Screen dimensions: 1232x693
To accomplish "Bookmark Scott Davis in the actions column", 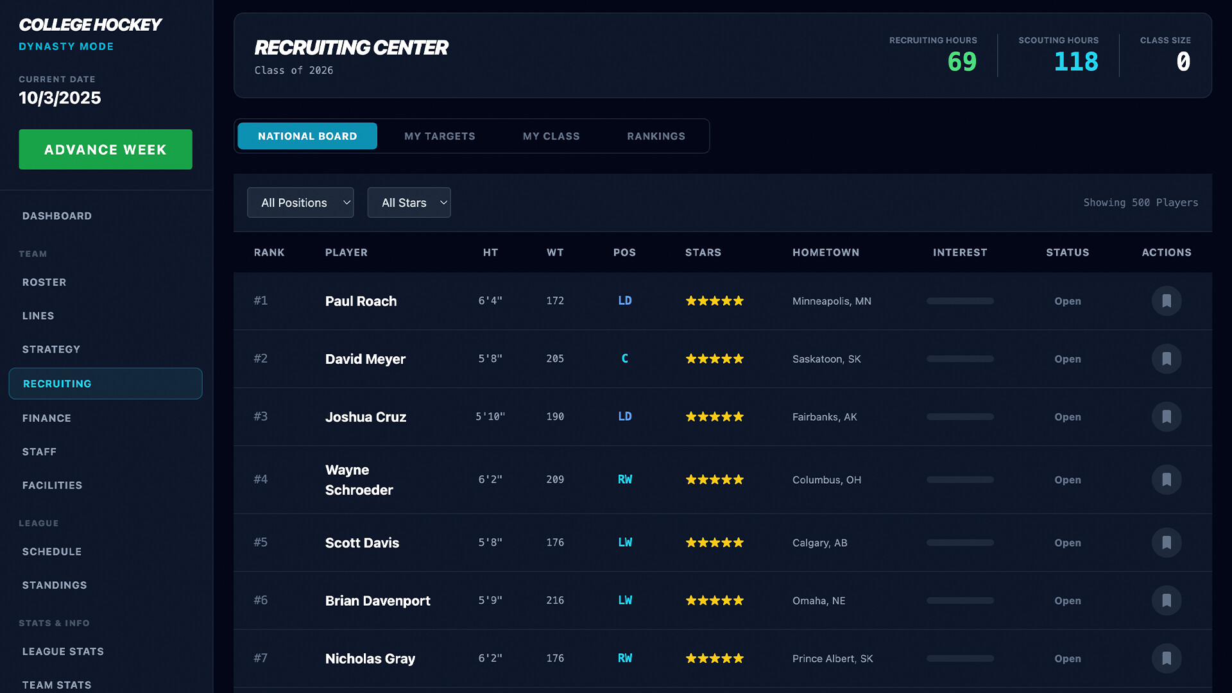I will 1167,542.
